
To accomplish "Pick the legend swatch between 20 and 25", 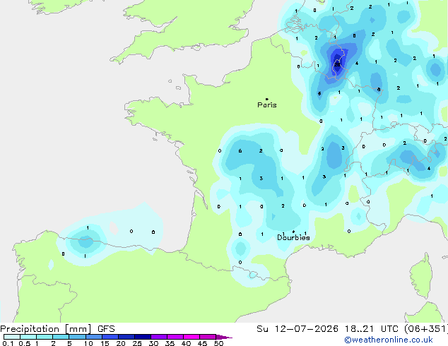I will [126, 337].
